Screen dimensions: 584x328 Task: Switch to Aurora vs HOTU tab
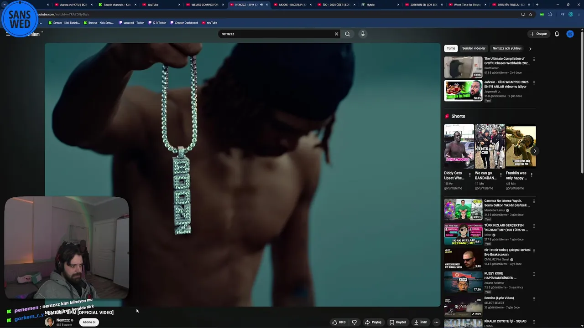(73, 5)
